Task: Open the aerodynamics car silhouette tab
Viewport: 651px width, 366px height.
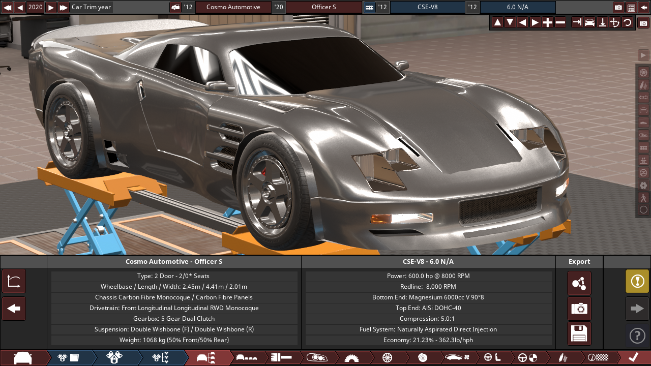Action: click(457, 358)
